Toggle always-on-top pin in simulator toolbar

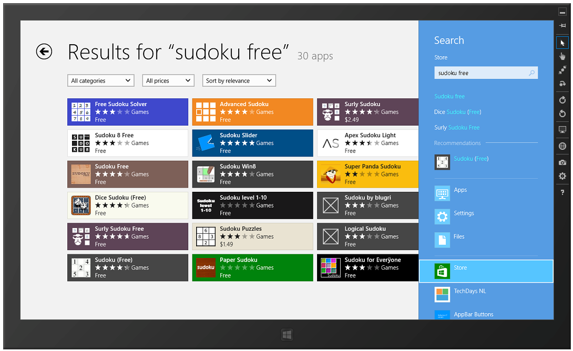tap(562, 26)
